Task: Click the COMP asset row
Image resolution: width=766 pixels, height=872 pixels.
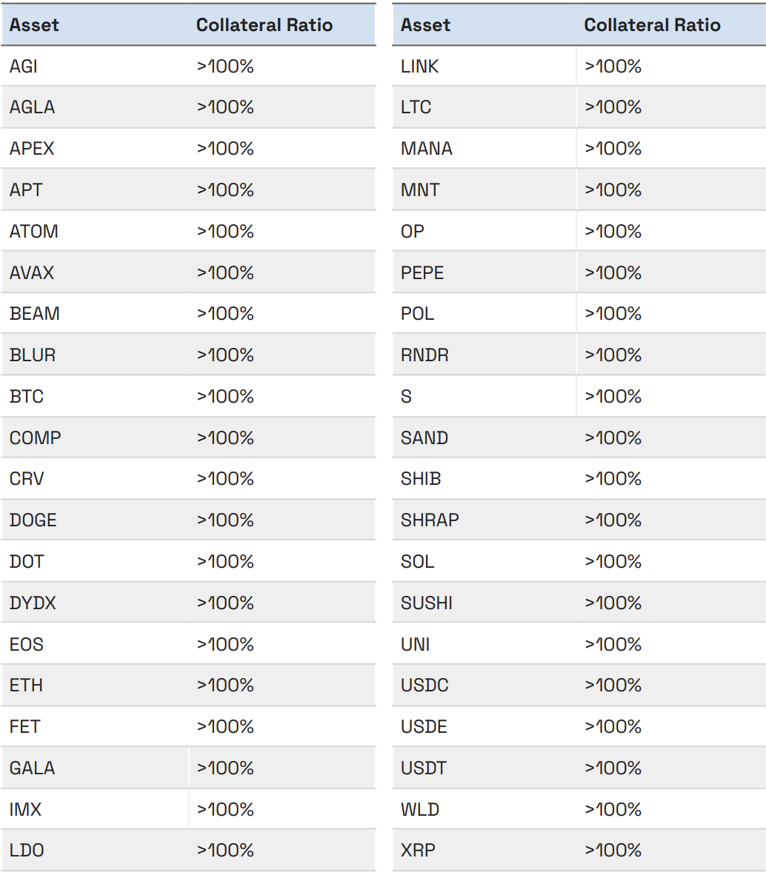Action: point(36,438)
